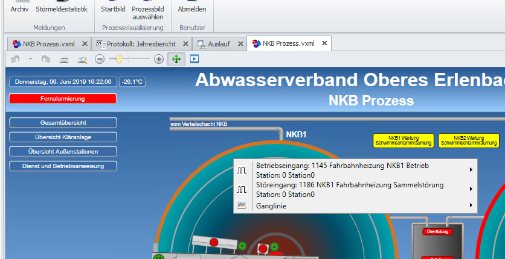This screenshot has width=505, height=259.
Task: Toggle the green four-arrow pan tool
Action: [176, 59]
